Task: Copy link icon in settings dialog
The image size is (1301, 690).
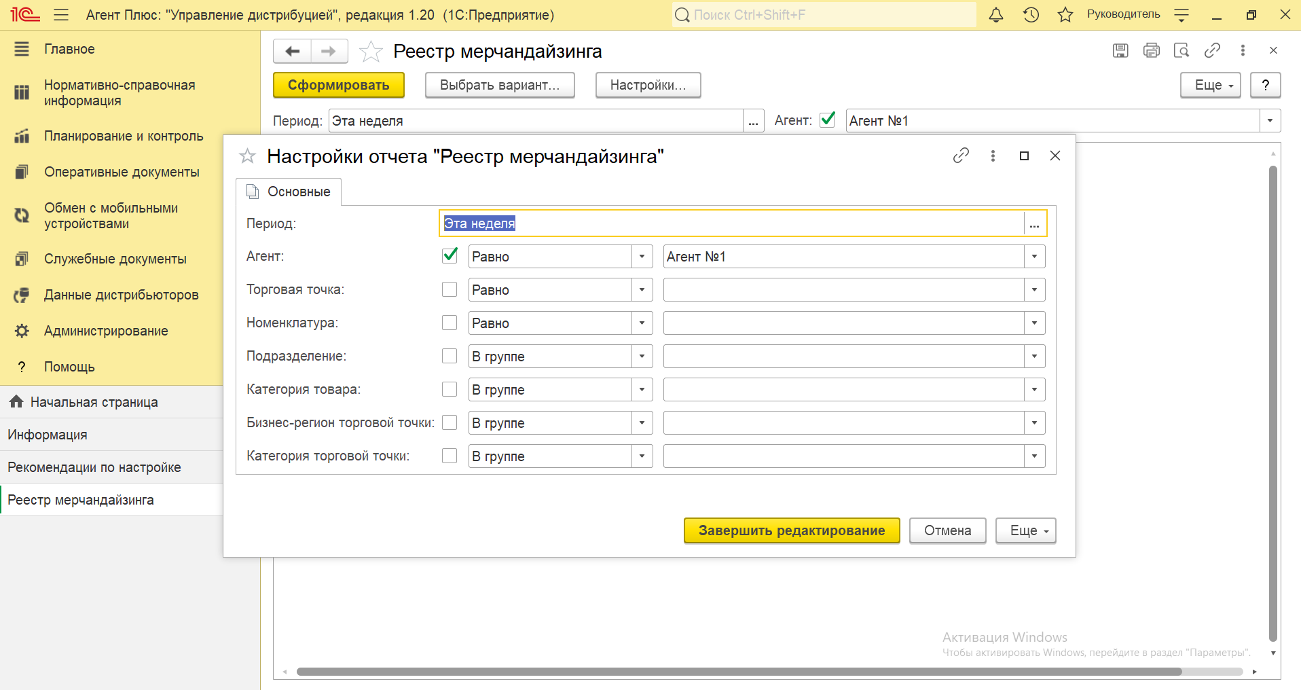Action: click(961, 156)
